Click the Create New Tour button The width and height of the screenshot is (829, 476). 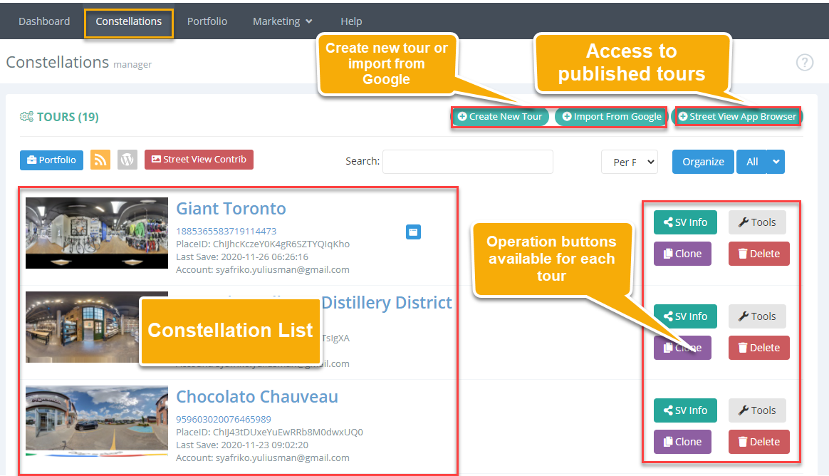500,116
